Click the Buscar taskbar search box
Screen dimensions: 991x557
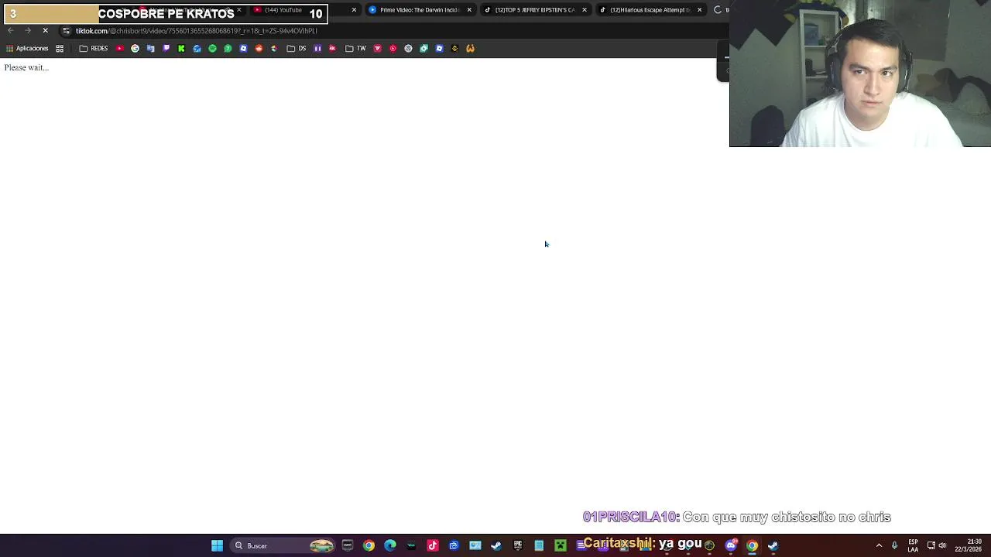tap(283, 545)
